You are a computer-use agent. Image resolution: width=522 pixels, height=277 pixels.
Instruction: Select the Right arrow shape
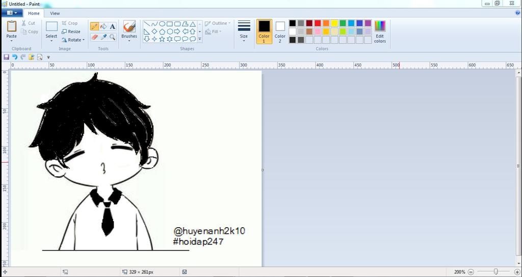[177, 32]
